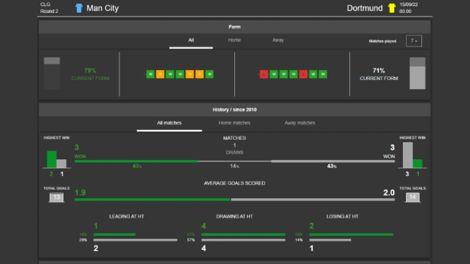Image resolution: width=470 pixels, height=264 pixels.
Task: Click the DRAWING AT HT label
Action: (234, 216)
